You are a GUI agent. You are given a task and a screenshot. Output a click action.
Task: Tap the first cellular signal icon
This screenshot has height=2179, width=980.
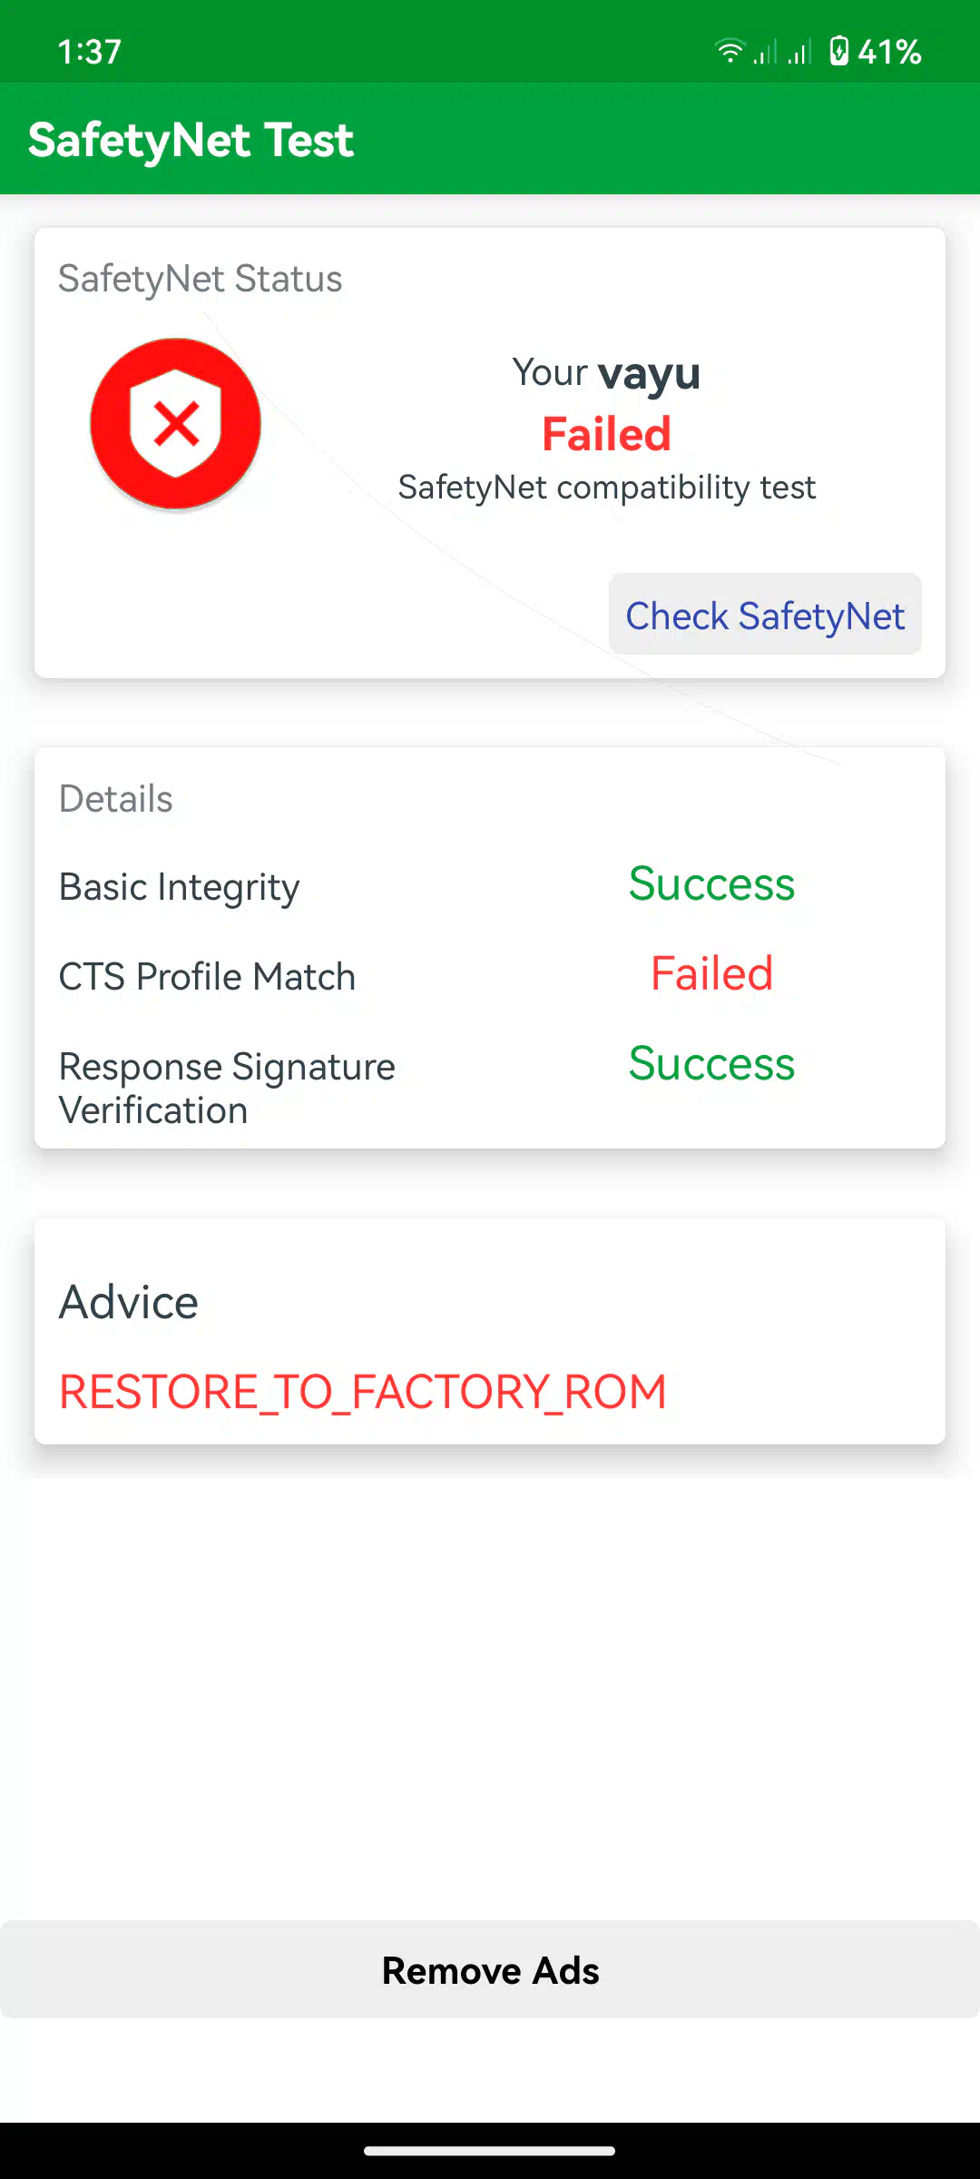coord(765,52)
